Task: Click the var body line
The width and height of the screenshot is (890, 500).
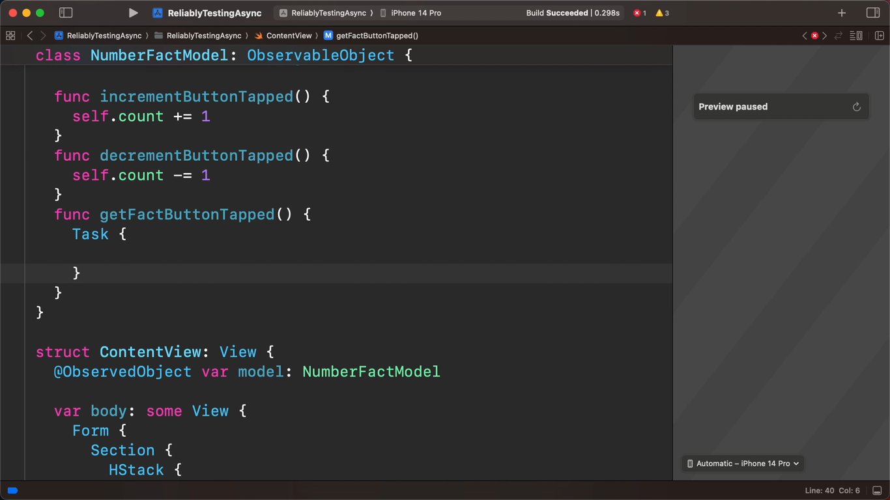Action: (151, 411)
